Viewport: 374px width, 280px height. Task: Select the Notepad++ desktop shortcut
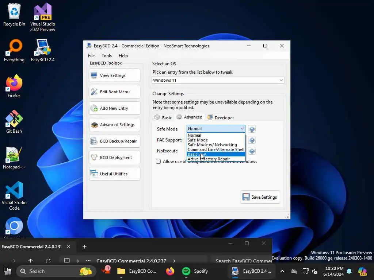[14, 157]
